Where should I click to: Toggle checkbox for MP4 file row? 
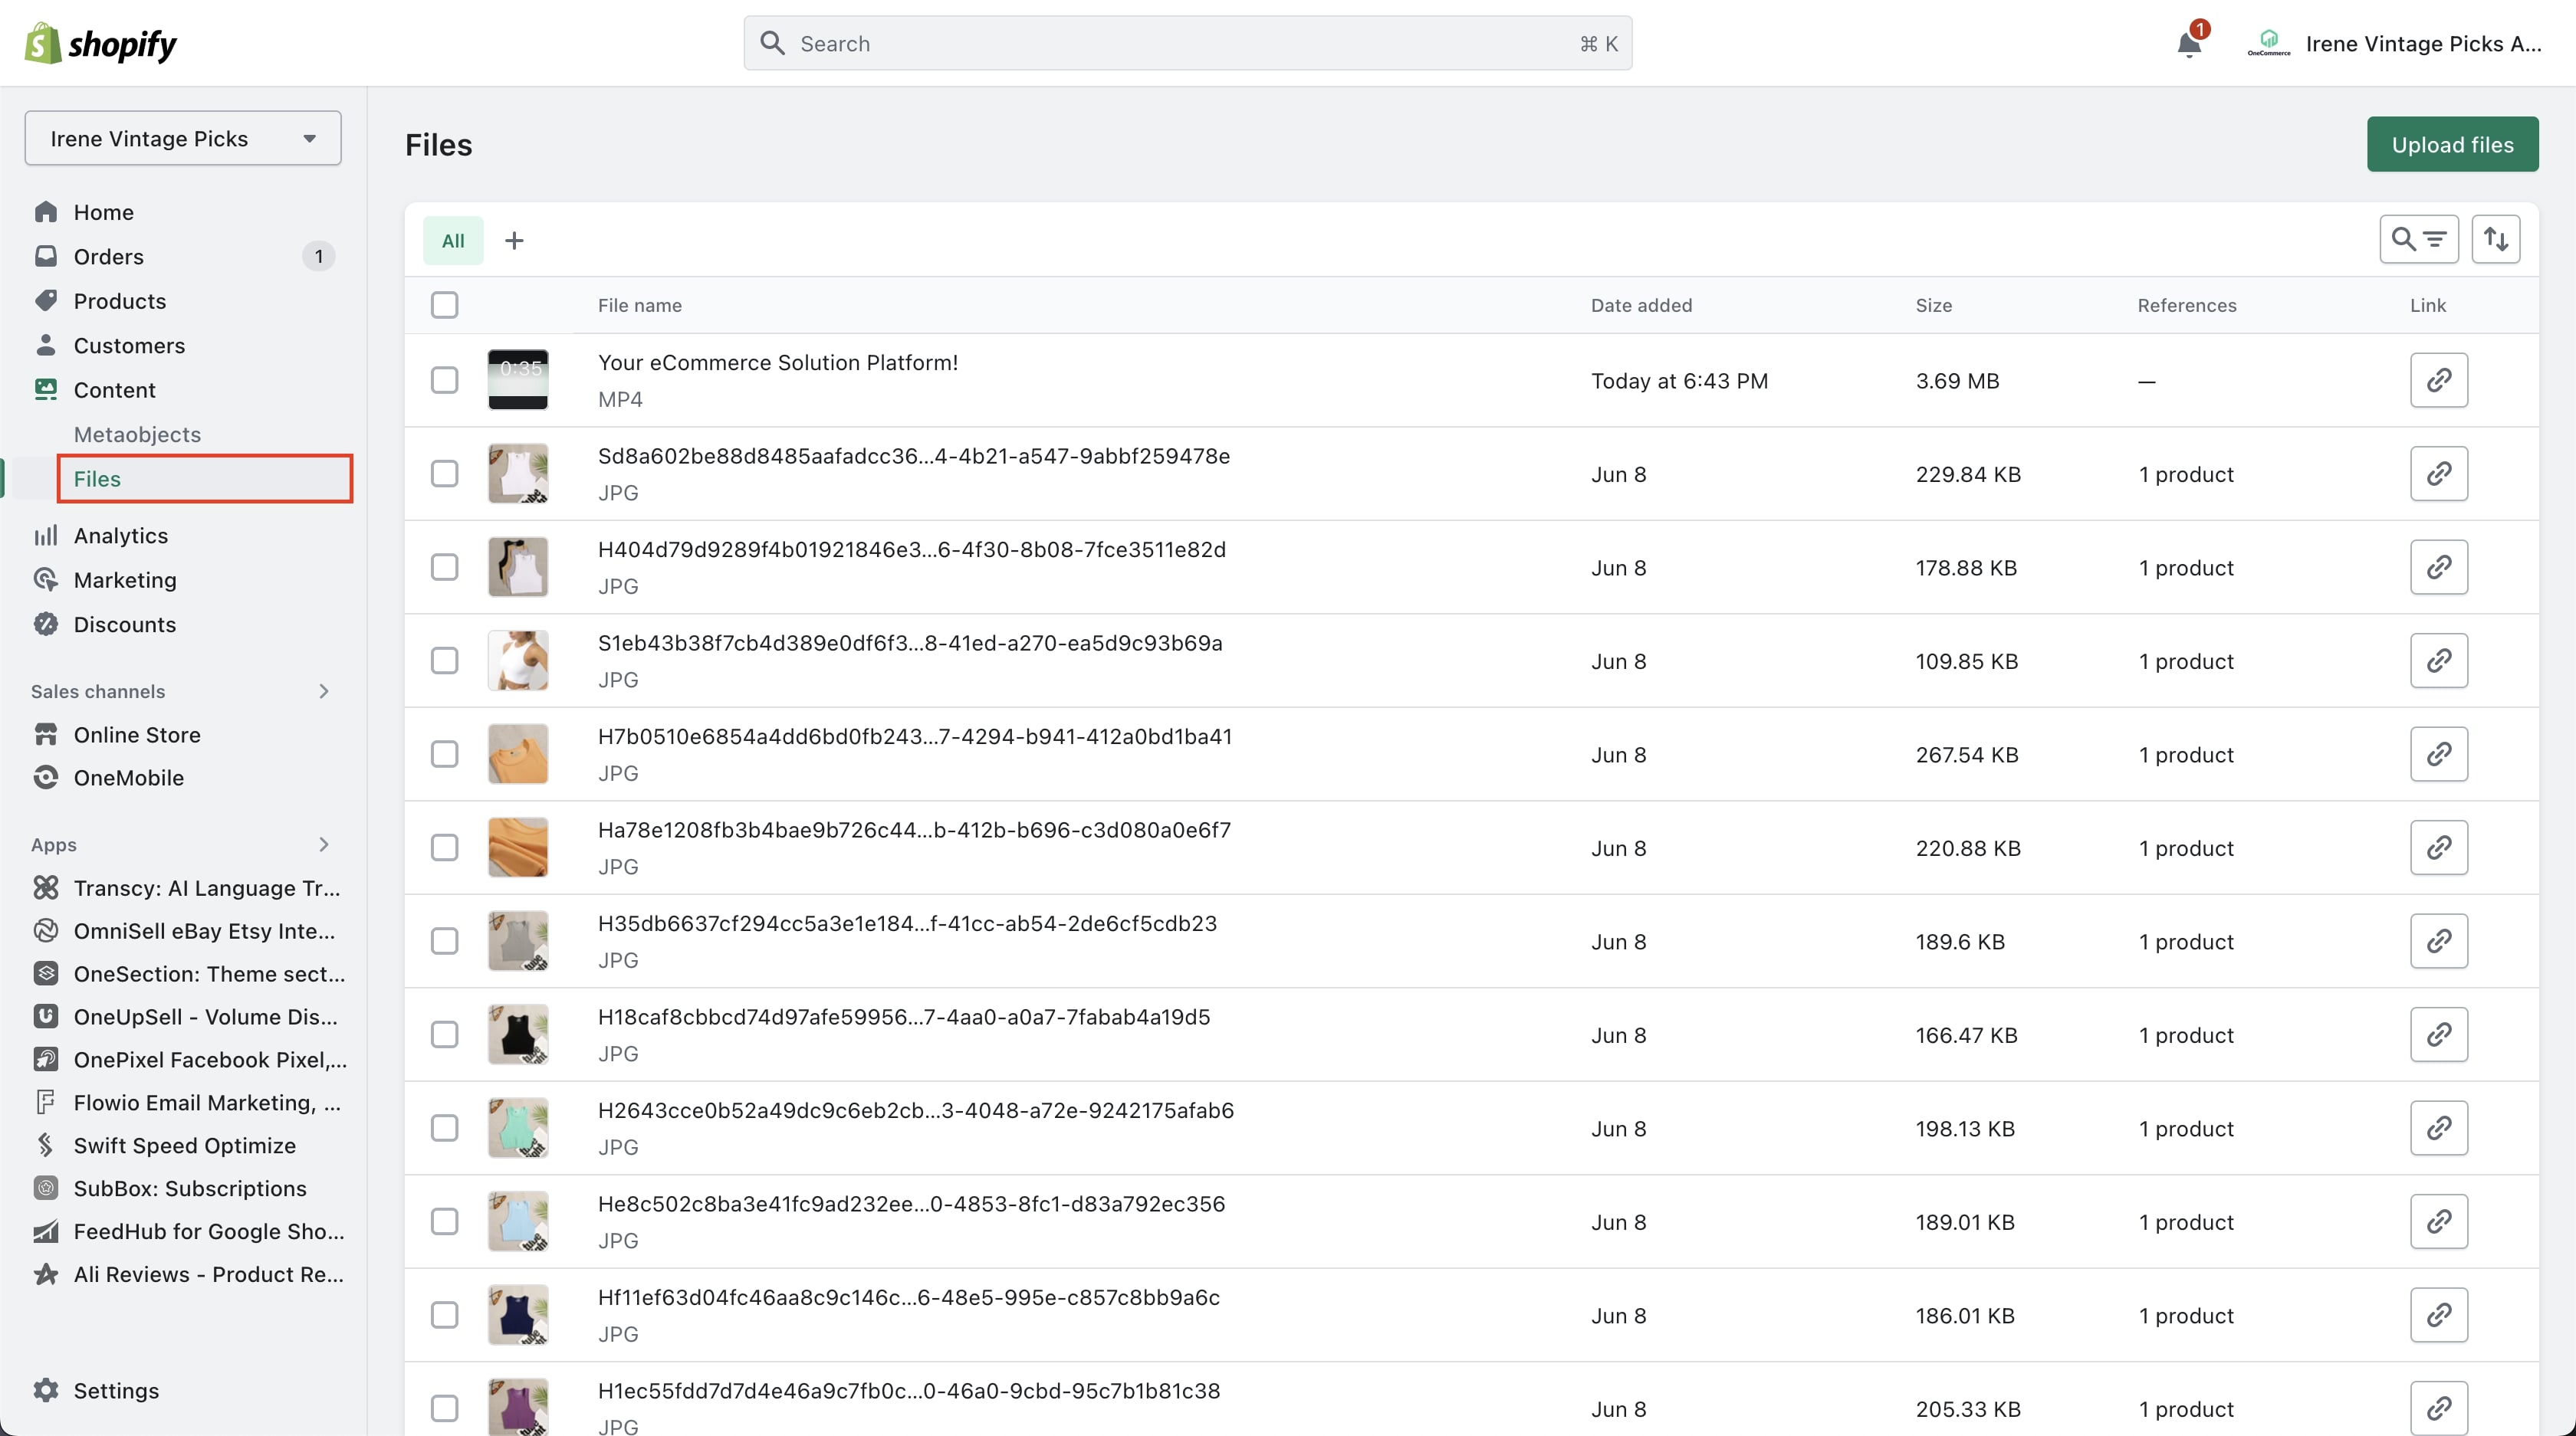click(x=444, y=379)
